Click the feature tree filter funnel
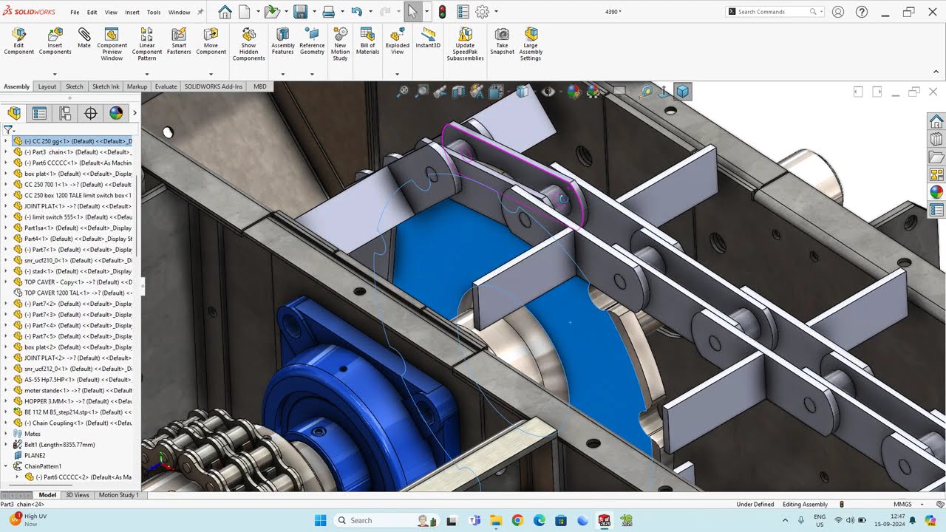 [x=8, y=129]
